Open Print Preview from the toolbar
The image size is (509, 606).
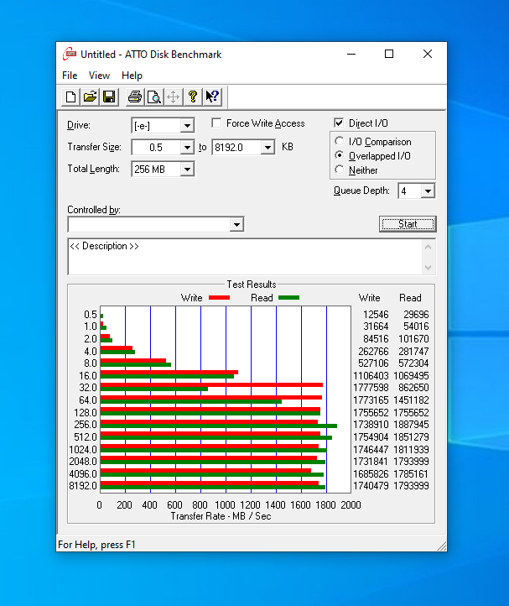tap(154, 97)
